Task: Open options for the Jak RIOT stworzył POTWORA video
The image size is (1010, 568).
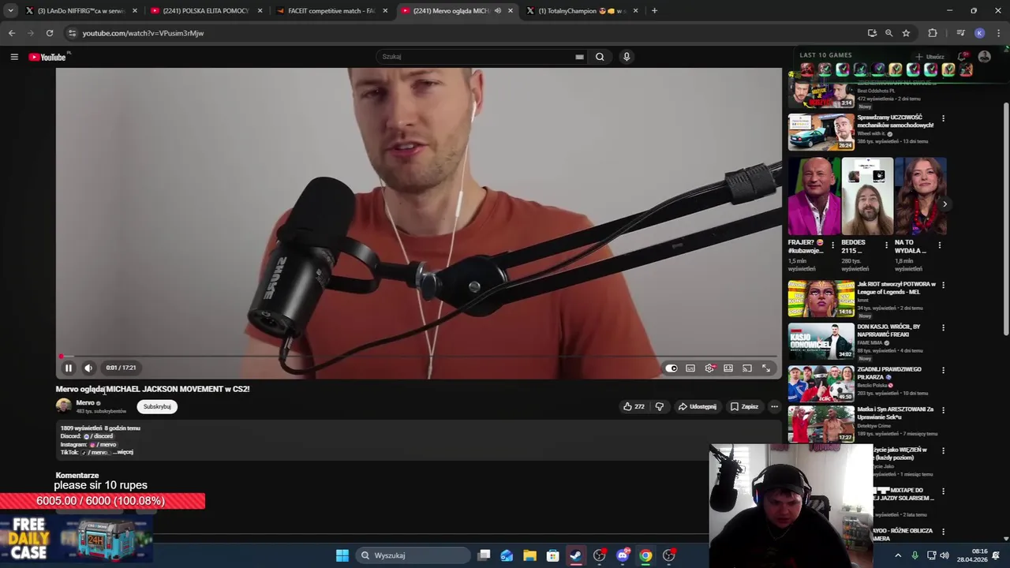Action: [943, 285]
